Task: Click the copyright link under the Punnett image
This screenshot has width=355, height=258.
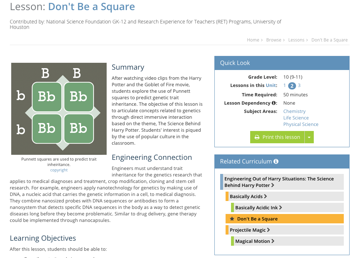Action: 59,170
